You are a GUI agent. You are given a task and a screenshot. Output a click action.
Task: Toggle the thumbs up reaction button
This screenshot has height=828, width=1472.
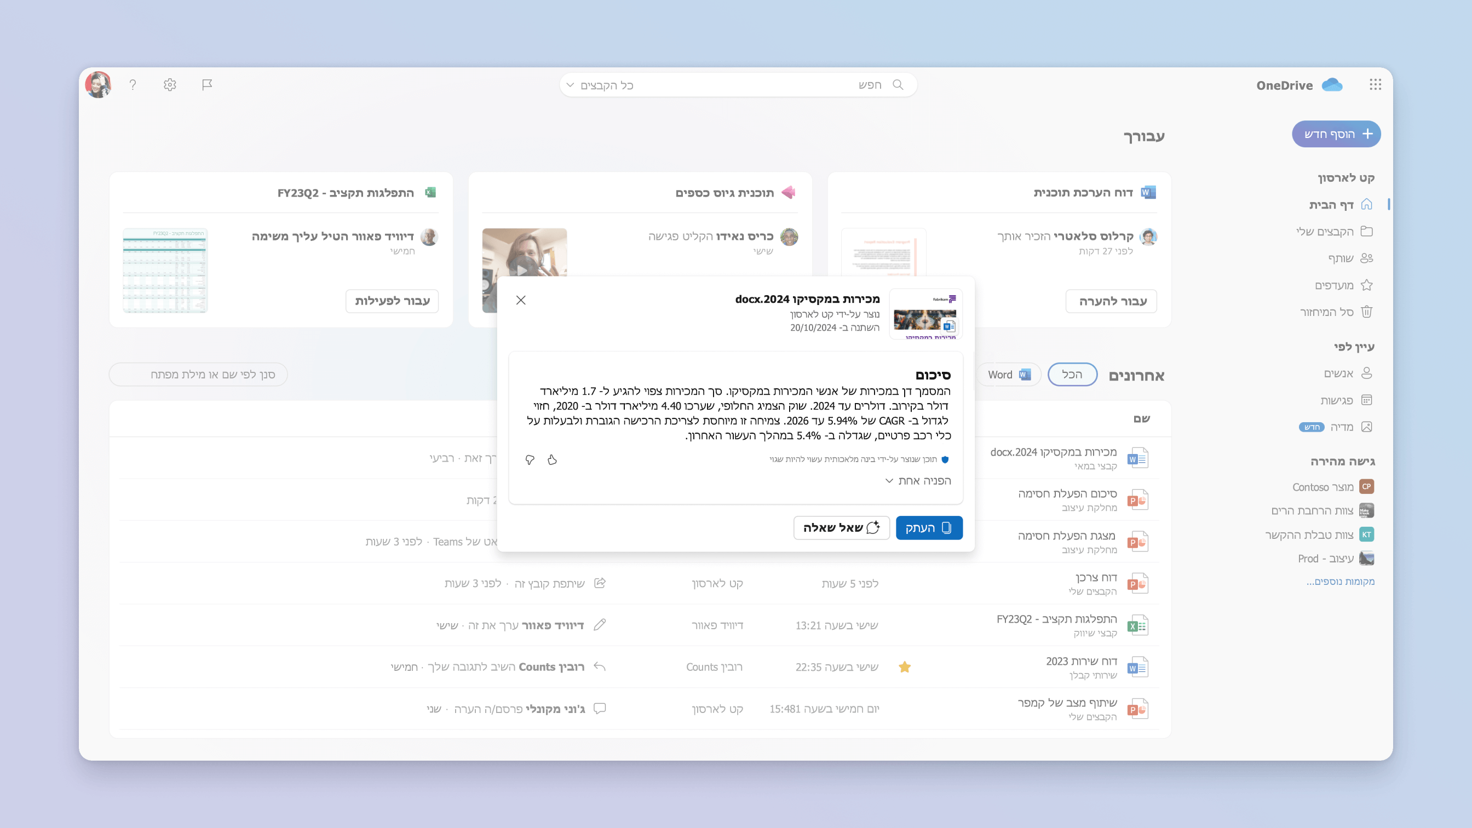click(552, 459)
